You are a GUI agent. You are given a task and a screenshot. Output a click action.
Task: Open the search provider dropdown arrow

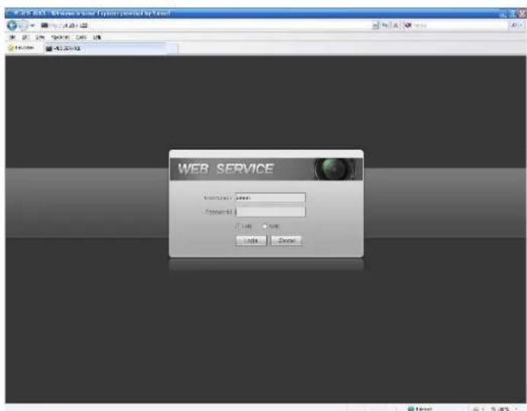click(521, 25)
